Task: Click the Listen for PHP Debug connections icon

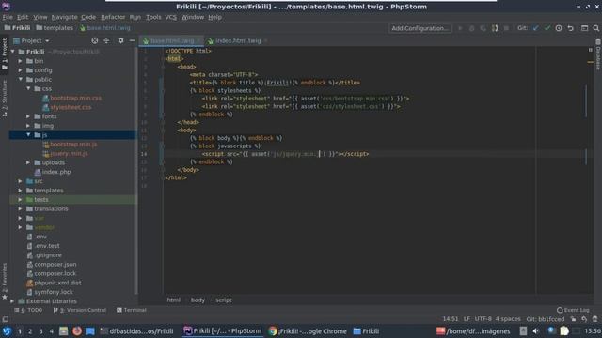Action: point(495,28)
